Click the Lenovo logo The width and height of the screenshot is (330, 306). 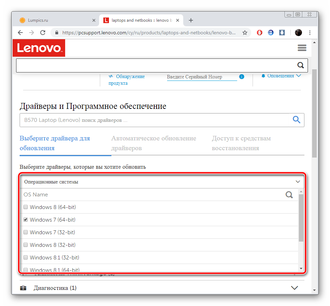tap(39, 48)
